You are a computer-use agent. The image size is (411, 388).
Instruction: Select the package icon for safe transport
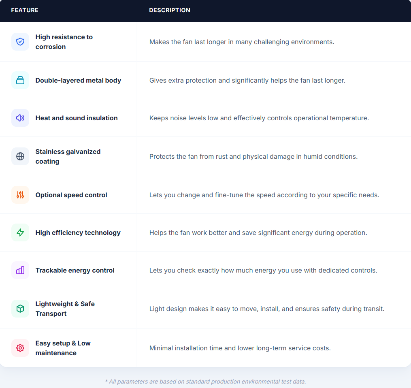coord(20,308)
